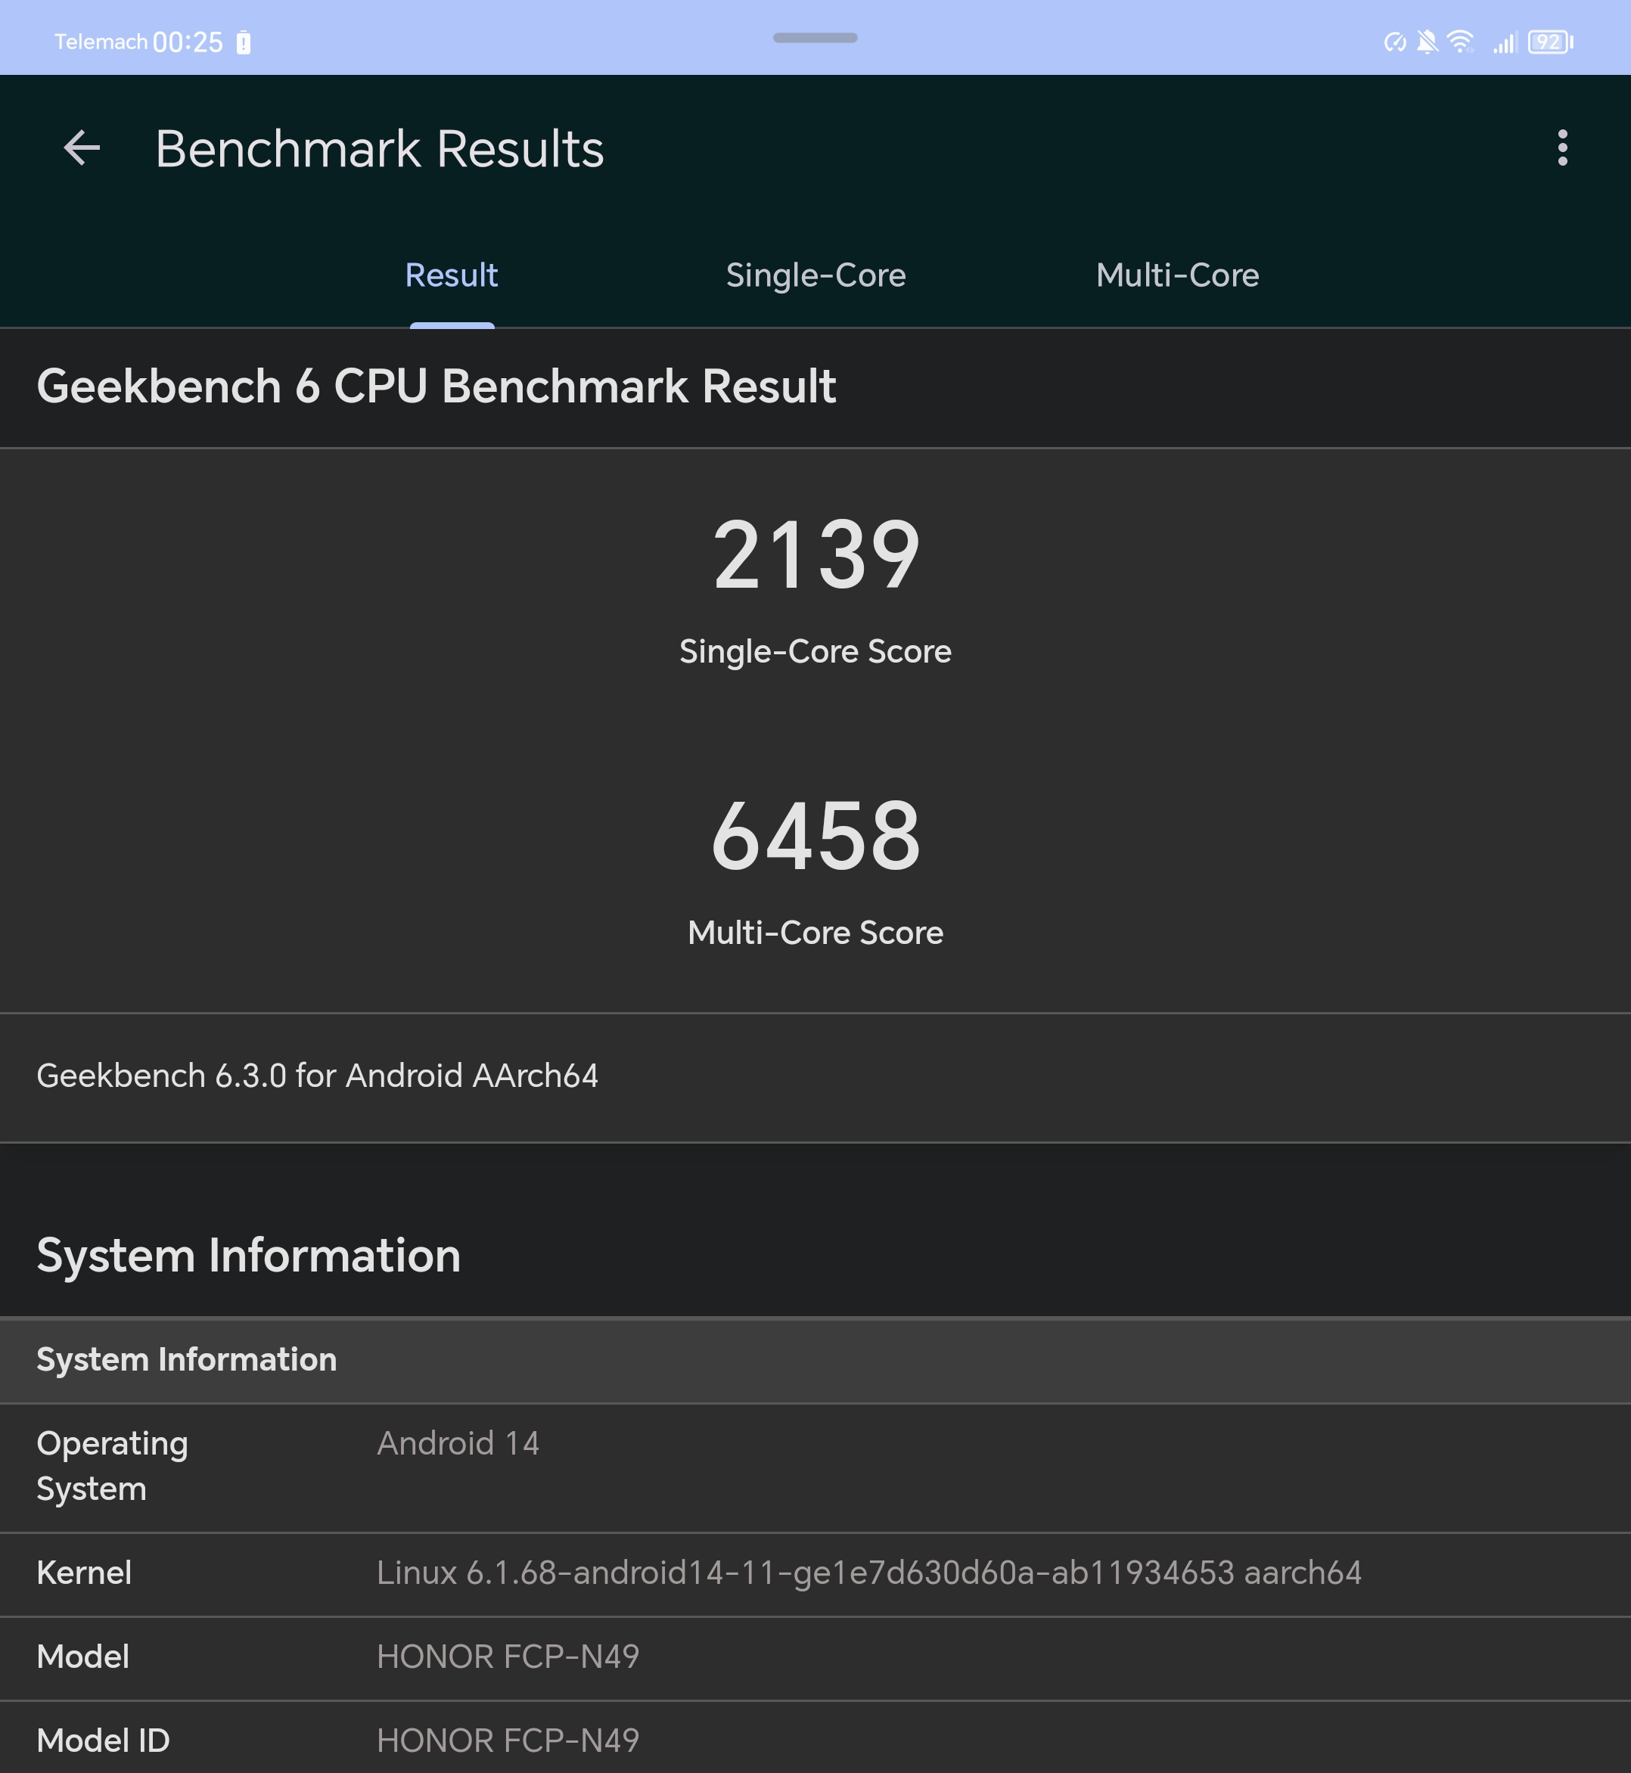Tap the Telemach carrier label
This screenshot has height=1773, width=1631.
point(101,42)
